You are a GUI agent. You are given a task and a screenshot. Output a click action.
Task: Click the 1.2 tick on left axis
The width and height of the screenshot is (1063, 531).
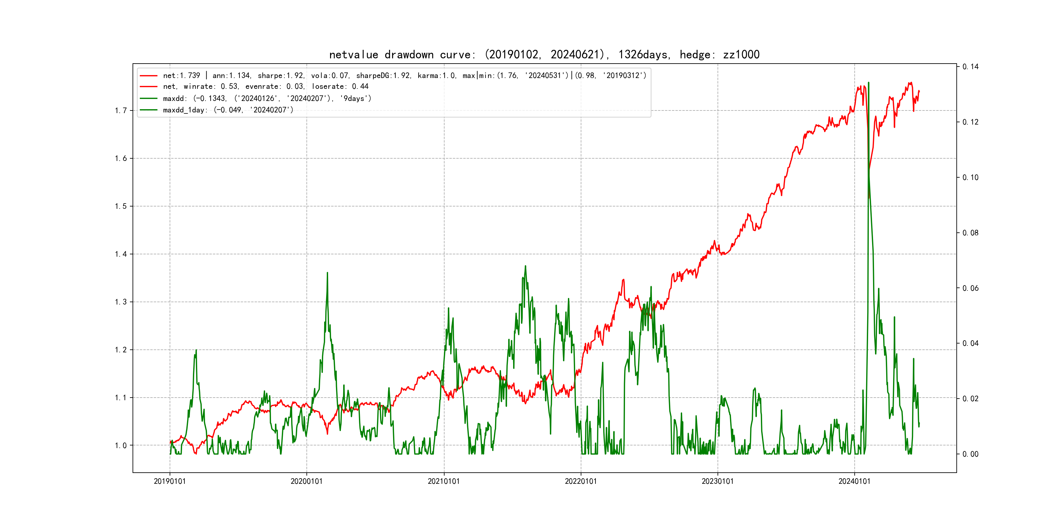(x=121, y=350)
